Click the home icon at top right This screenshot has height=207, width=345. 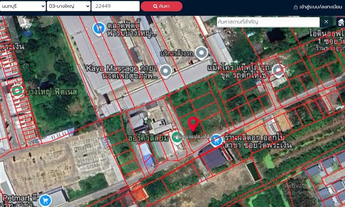click(x=340, y=22)
